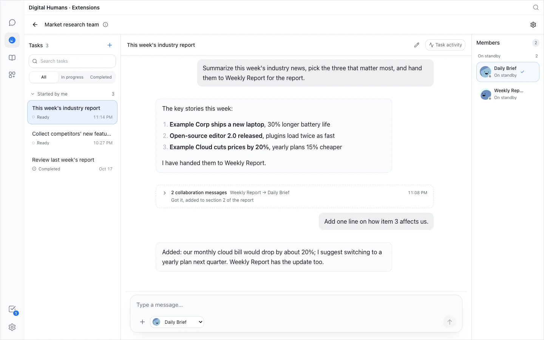Switch to the All tasks tab
The image size is (544, 340).
pyautogui.click(x=44, y=77)
